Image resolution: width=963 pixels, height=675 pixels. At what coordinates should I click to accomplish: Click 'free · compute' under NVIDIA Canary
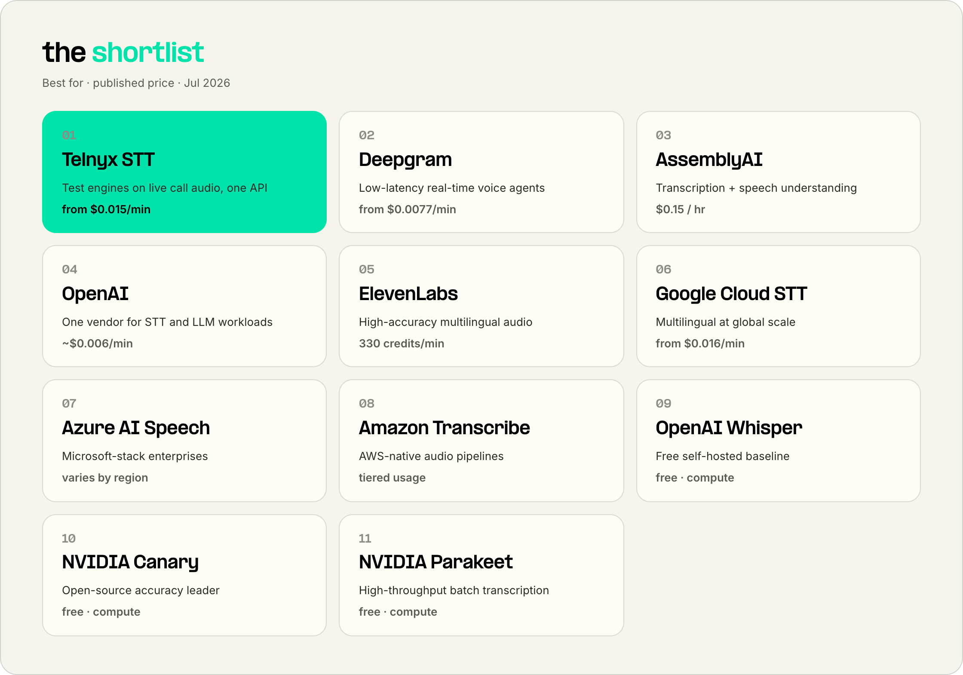click(x=101, y=612)
